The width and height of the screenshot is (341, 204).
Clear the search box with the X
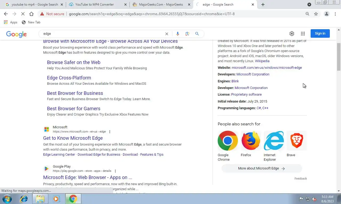click(x=167, y=34)
